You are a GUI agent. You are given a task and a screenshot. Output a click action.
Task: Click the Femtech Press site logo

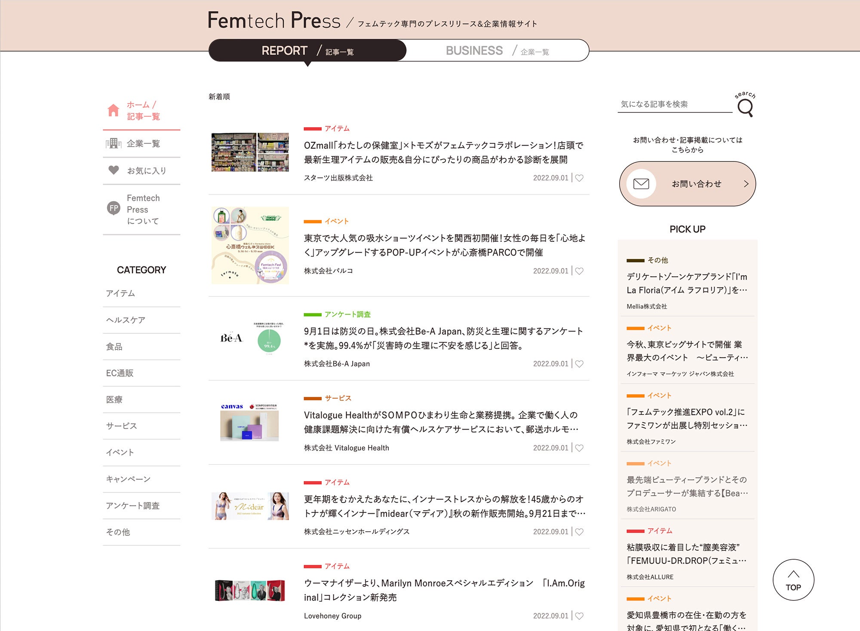274,20
